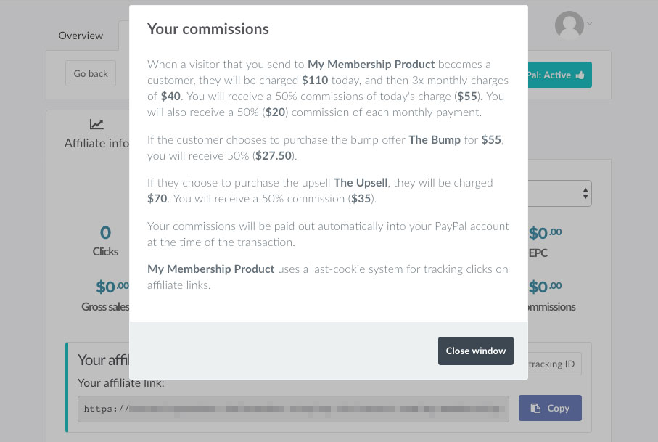Click the Your commissions dialog heading
Screen dimensions: 658x442
pos(207,29)
